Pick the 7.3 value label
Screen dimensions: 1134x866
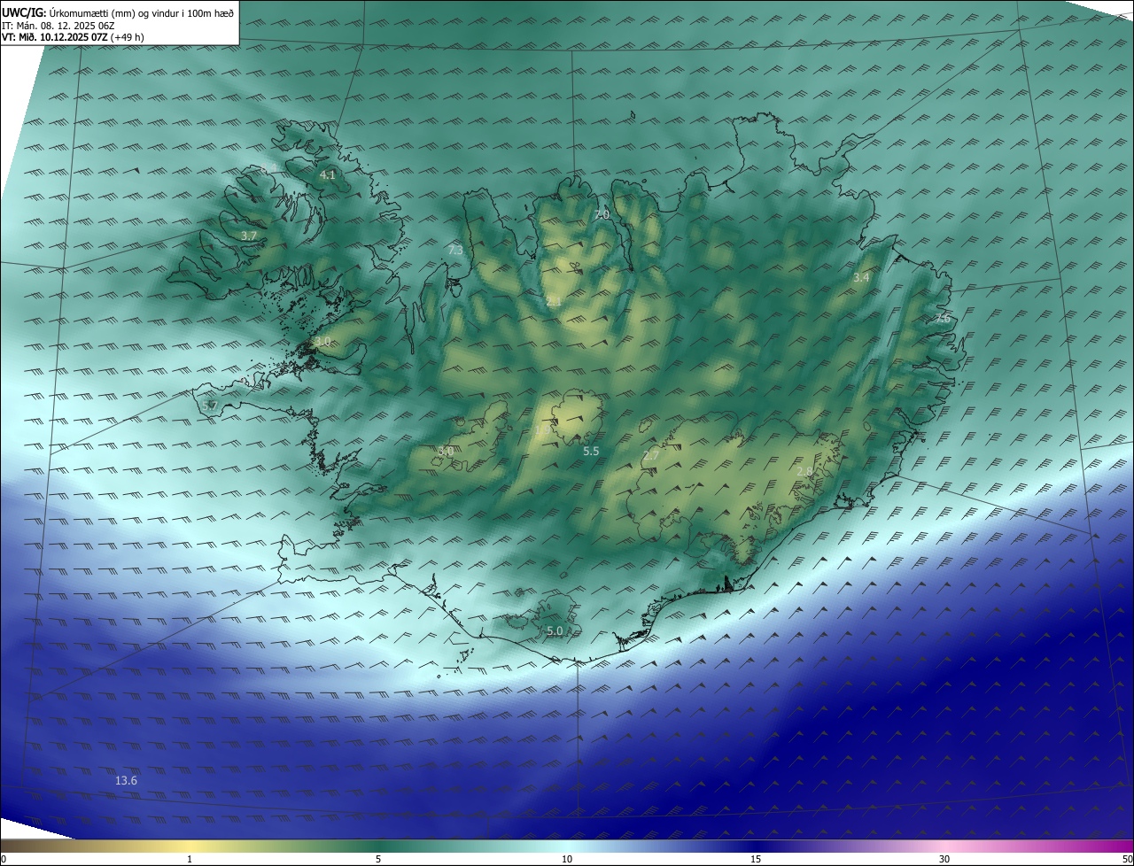point(455,251)
